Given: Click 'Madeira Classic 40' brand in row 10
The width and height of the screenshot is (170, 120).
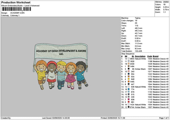Looking at the screenshot, I should 161,82.
